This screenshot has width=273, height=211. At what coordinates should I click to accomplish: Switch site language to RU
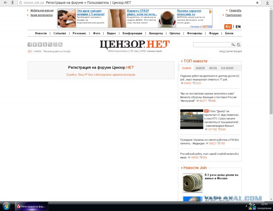(x=228, y=26)
